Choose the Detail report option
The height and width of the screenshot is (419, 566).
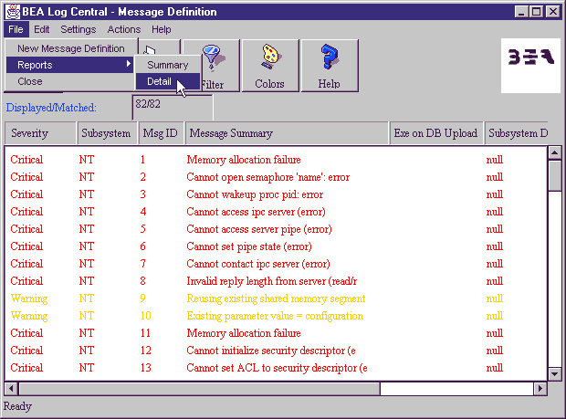coord(168,81)
